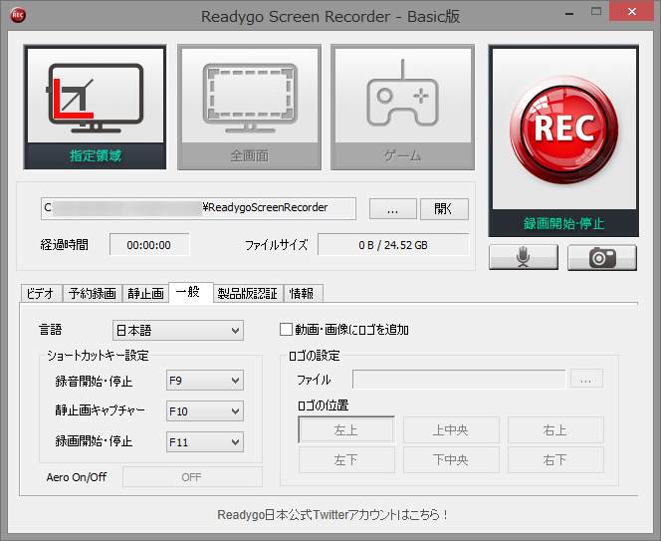Click the logo ファイル browse ... button
Screen dimensions: 661x541
(x=586, y=379)
